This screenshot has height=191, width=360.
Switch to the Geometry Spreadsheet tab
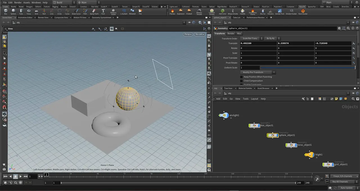click(102, 17)
